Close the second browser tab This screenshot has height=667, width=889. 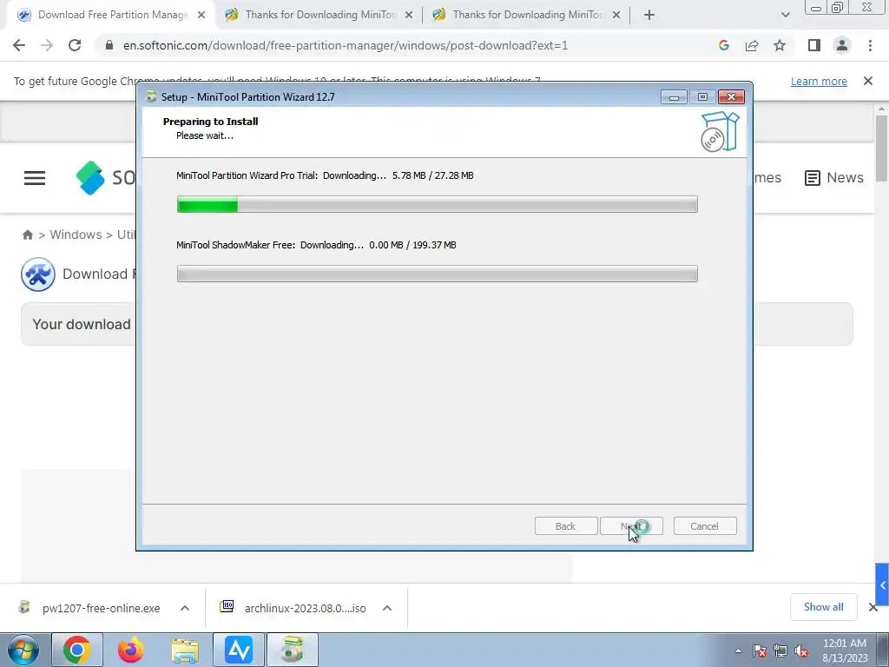409,16
